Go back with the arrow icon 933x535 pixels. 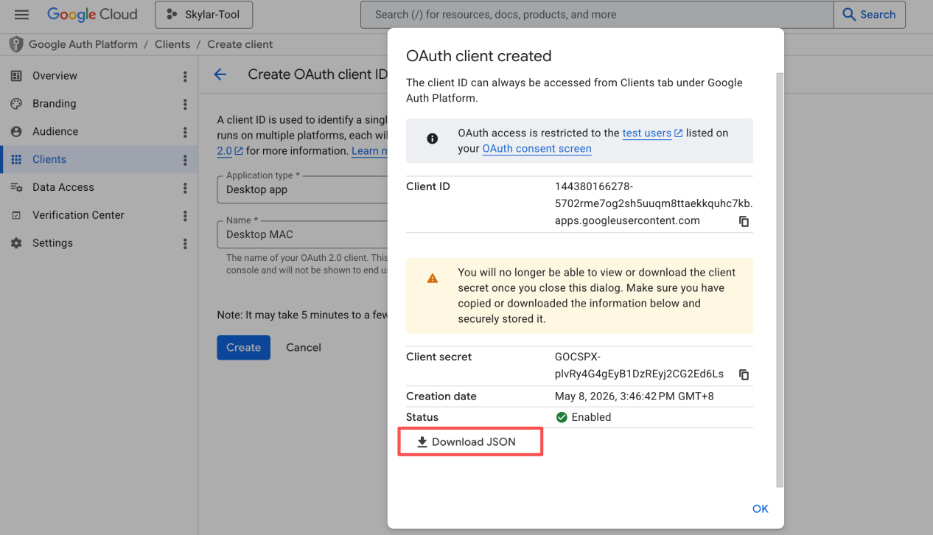(x=220, y=74)
